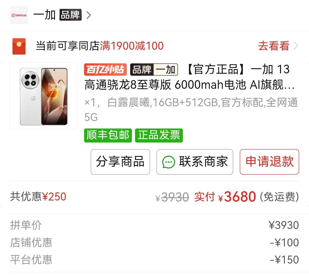
Task: Tap the 顺丰包邮 shipping tag
Action: pos(108,135)
